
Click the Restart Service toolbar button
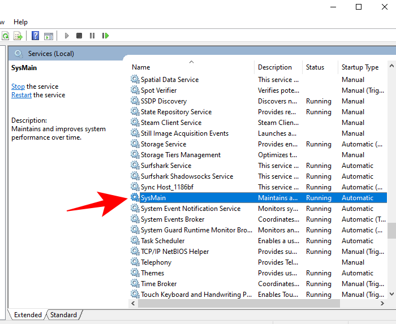(x=105, y=36)
